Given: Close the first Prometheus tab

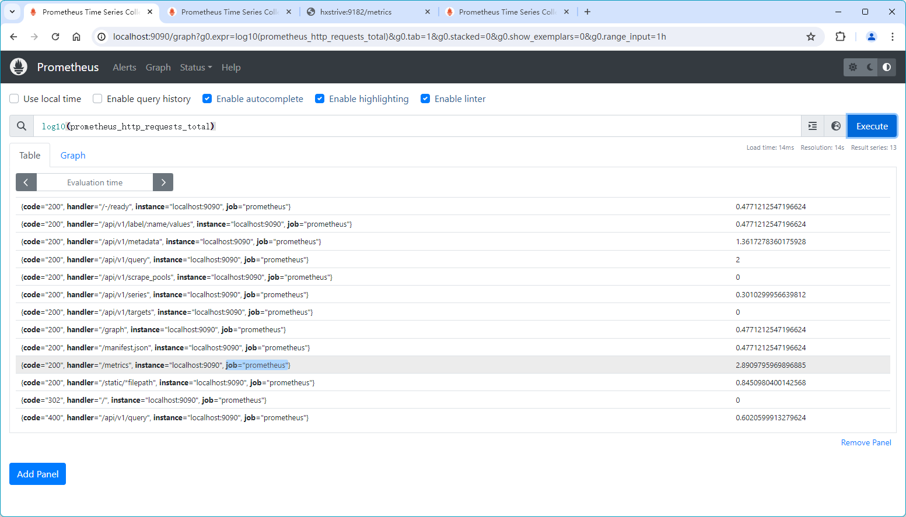Looking at the screenshot, I should click(x=150, y=12).
